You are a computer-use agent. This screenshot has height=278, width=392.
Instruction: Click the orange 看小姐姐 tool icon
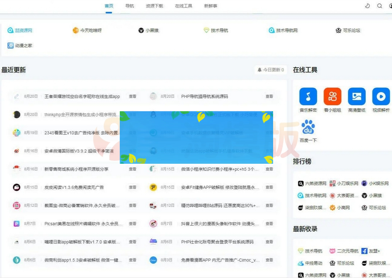[x=332, y=97]
